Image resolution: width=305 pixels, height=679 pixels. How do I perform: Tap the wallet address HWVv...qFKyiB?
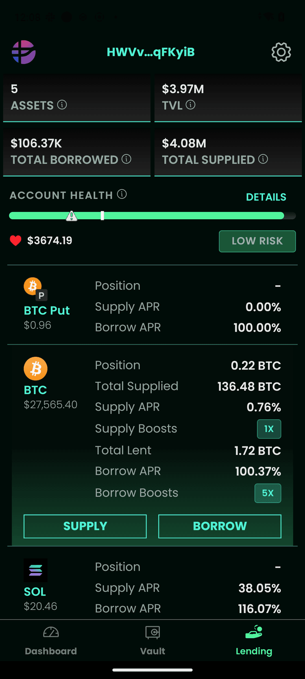[150, 52]
